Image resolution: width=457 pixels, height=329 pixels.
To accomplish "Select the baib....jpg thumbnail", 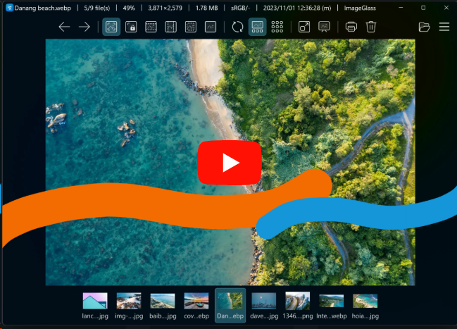I will point(163,305).
